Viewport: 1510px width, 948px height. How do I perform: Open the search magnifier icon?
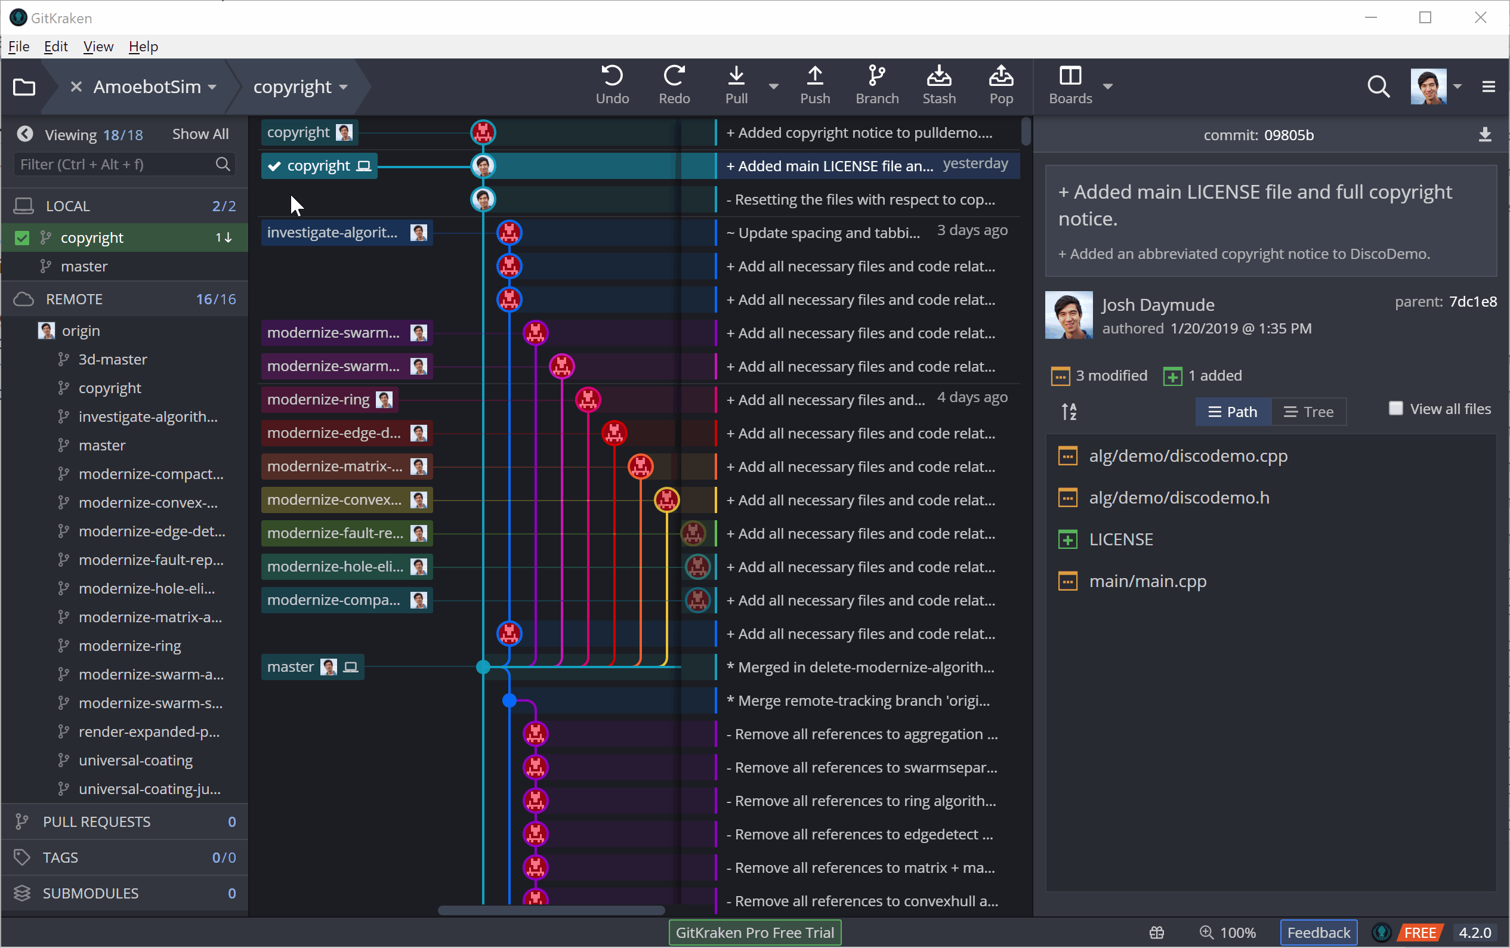[1378, 87]
